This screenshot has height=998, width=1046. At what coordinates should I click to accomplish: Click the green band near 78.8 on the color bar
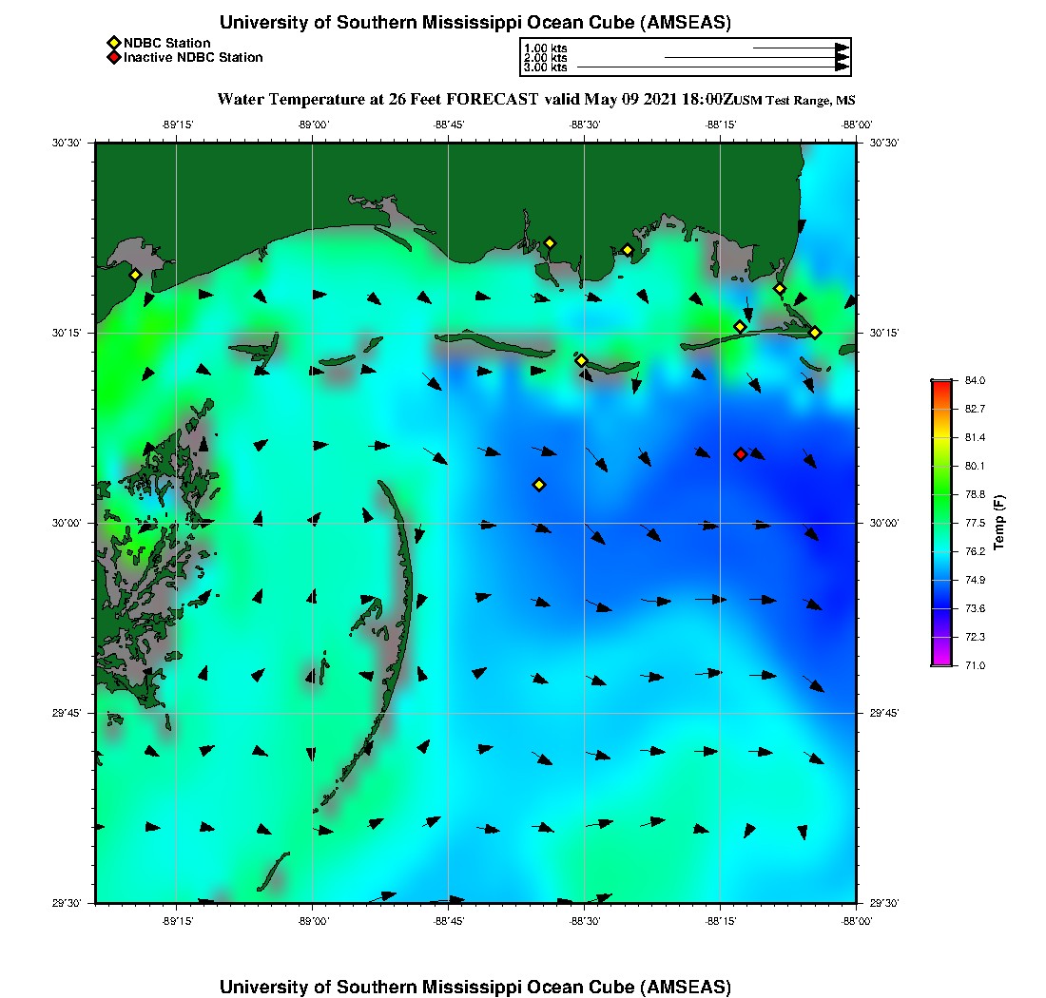click(x=941, y=494)
